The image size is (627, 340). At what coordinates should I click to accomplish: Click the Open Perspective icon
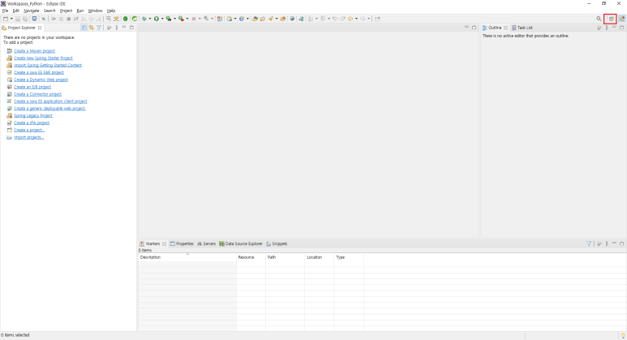[x=611, y=19]
